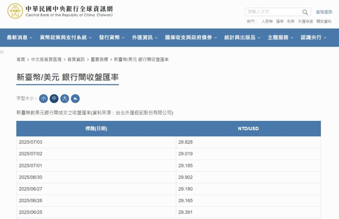
Task: Open the 統計與出版品 menu
Action: (242, 37)
